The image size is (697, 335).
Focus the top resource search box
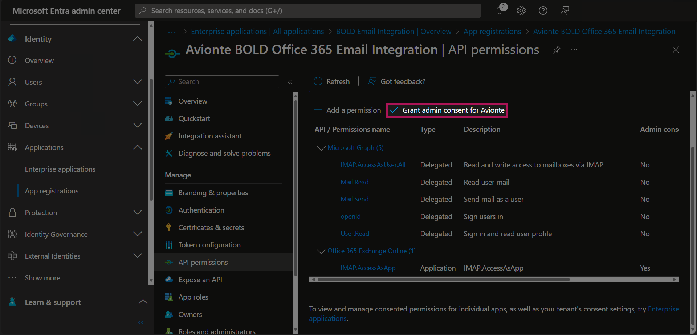[x=307, y=11]
